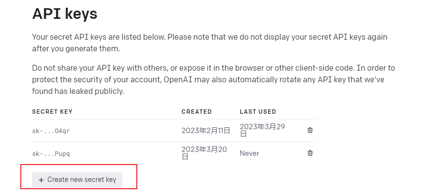Image resolution: width=429 pixels, height=195 pixels.
Task: Delete the sk-...O4qr secret key
Action: click(310, 130)
